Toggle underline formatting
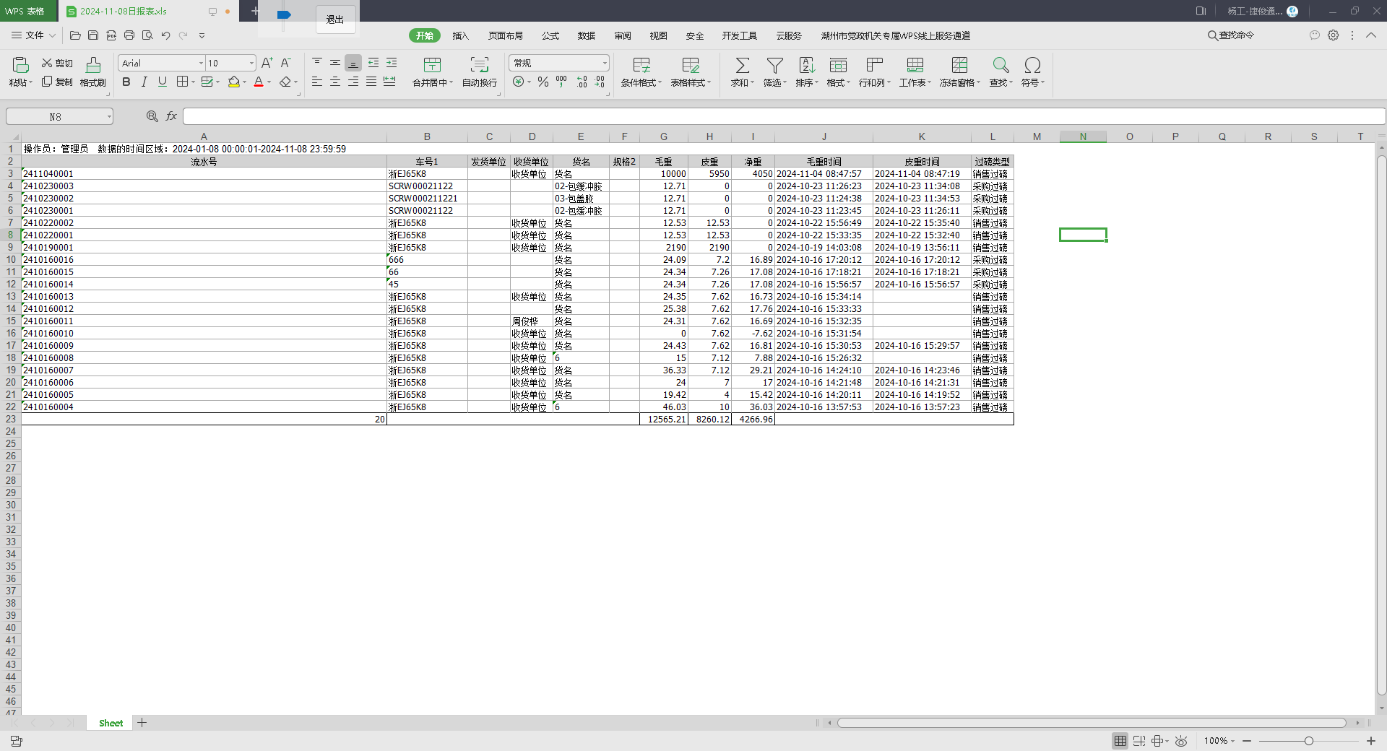The width and height of the screenshot is (1387, 751). point(163,82)
